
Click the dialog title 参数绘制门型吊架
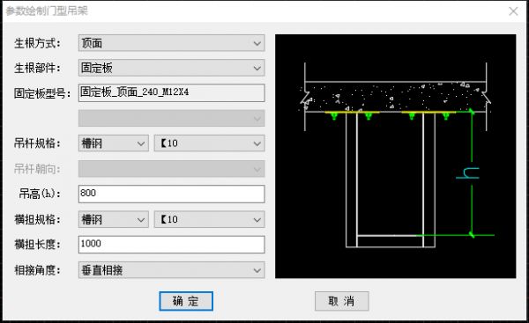[47, 11]
